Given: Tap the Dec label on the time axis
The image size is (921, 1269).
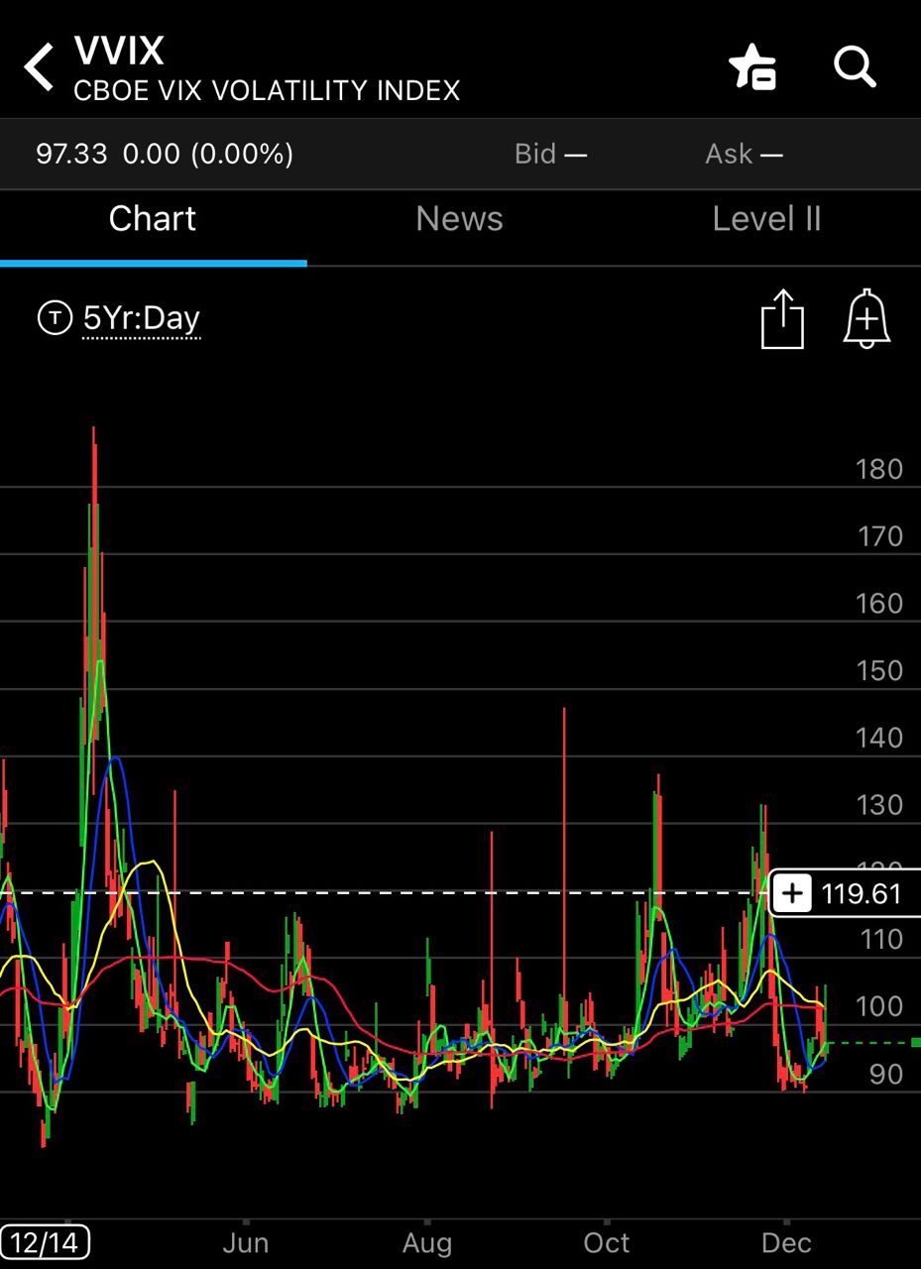Looking at the screenshot, I should (x=786, y=1243).
